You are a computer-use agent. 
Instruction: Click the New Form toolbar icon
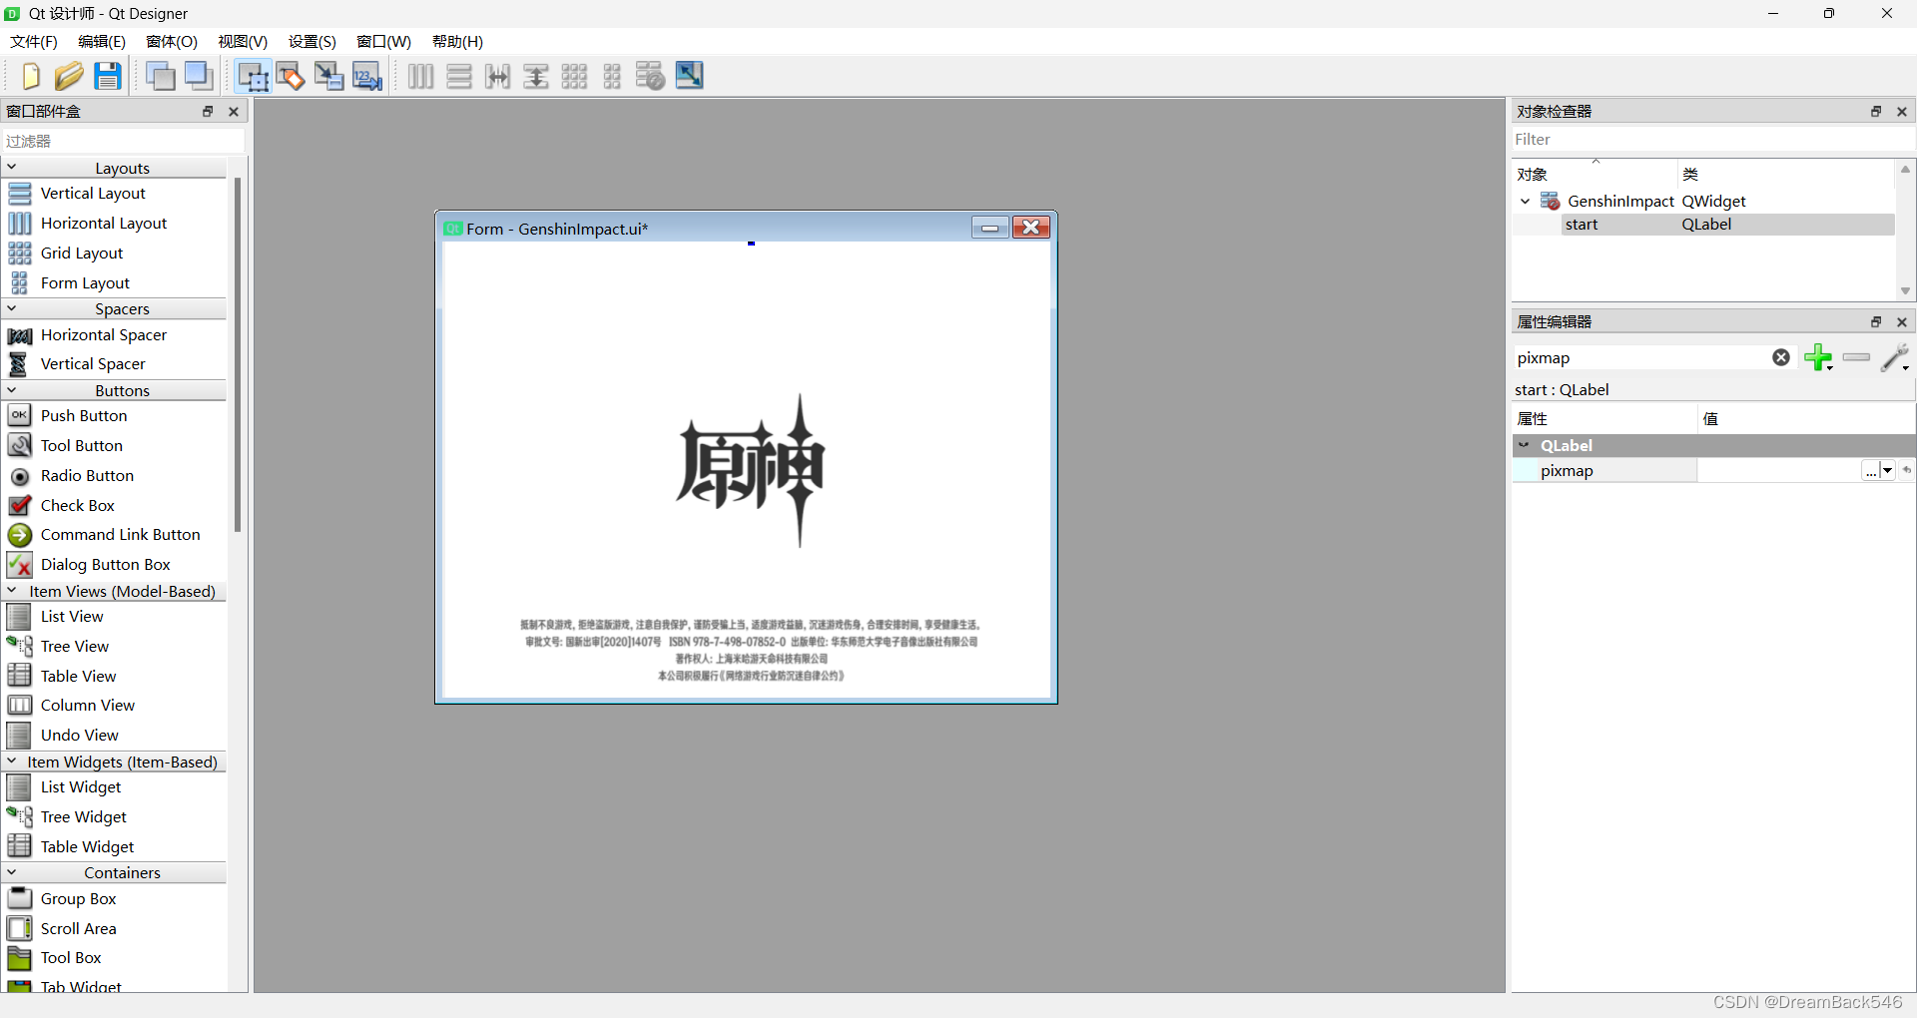(x=30, y=76)
